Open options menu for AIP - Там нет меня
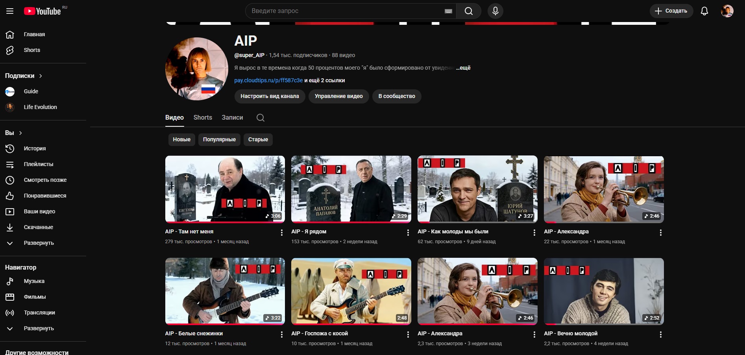745x355 pixels. click(x=281, y=233)
